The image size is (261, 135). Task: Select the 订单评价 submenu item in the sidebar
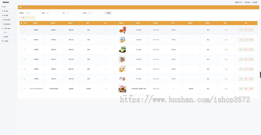[x=5, y=32]
